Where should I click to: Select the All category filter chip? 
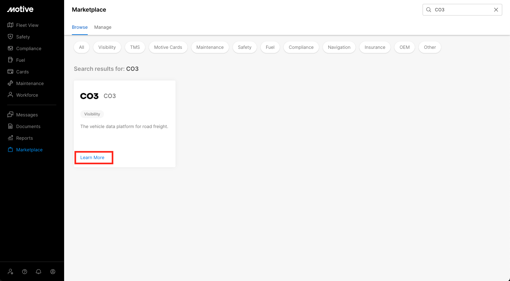click(x=82, y=47)
